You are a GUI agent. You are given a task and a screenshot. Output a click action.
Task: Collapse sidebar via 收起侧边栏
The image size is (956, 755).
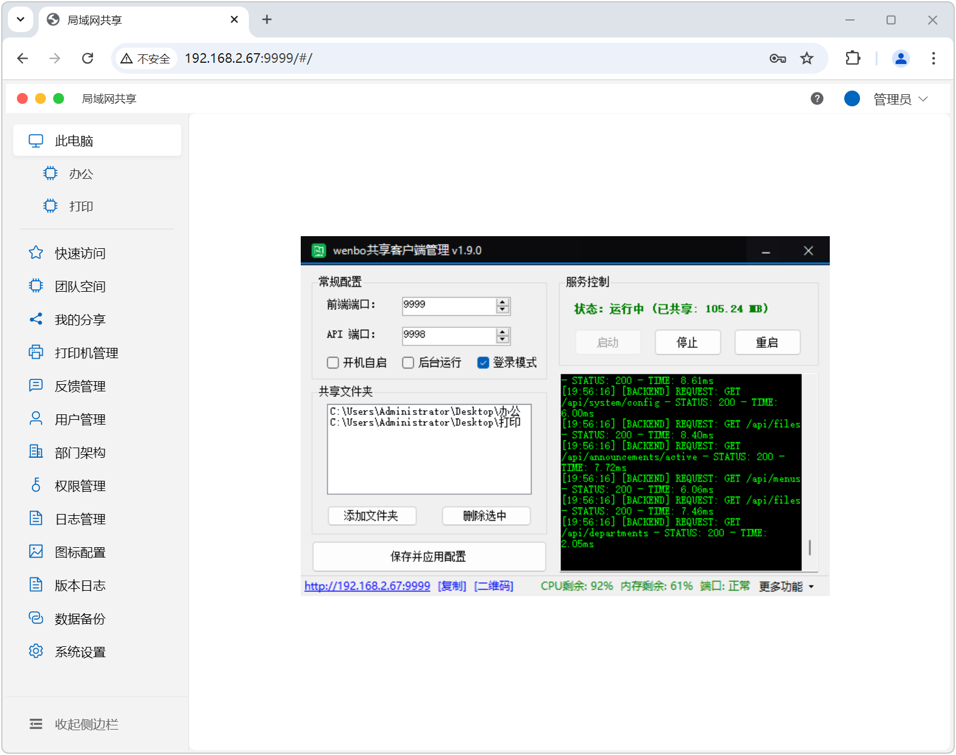click(x=74, y=724)
